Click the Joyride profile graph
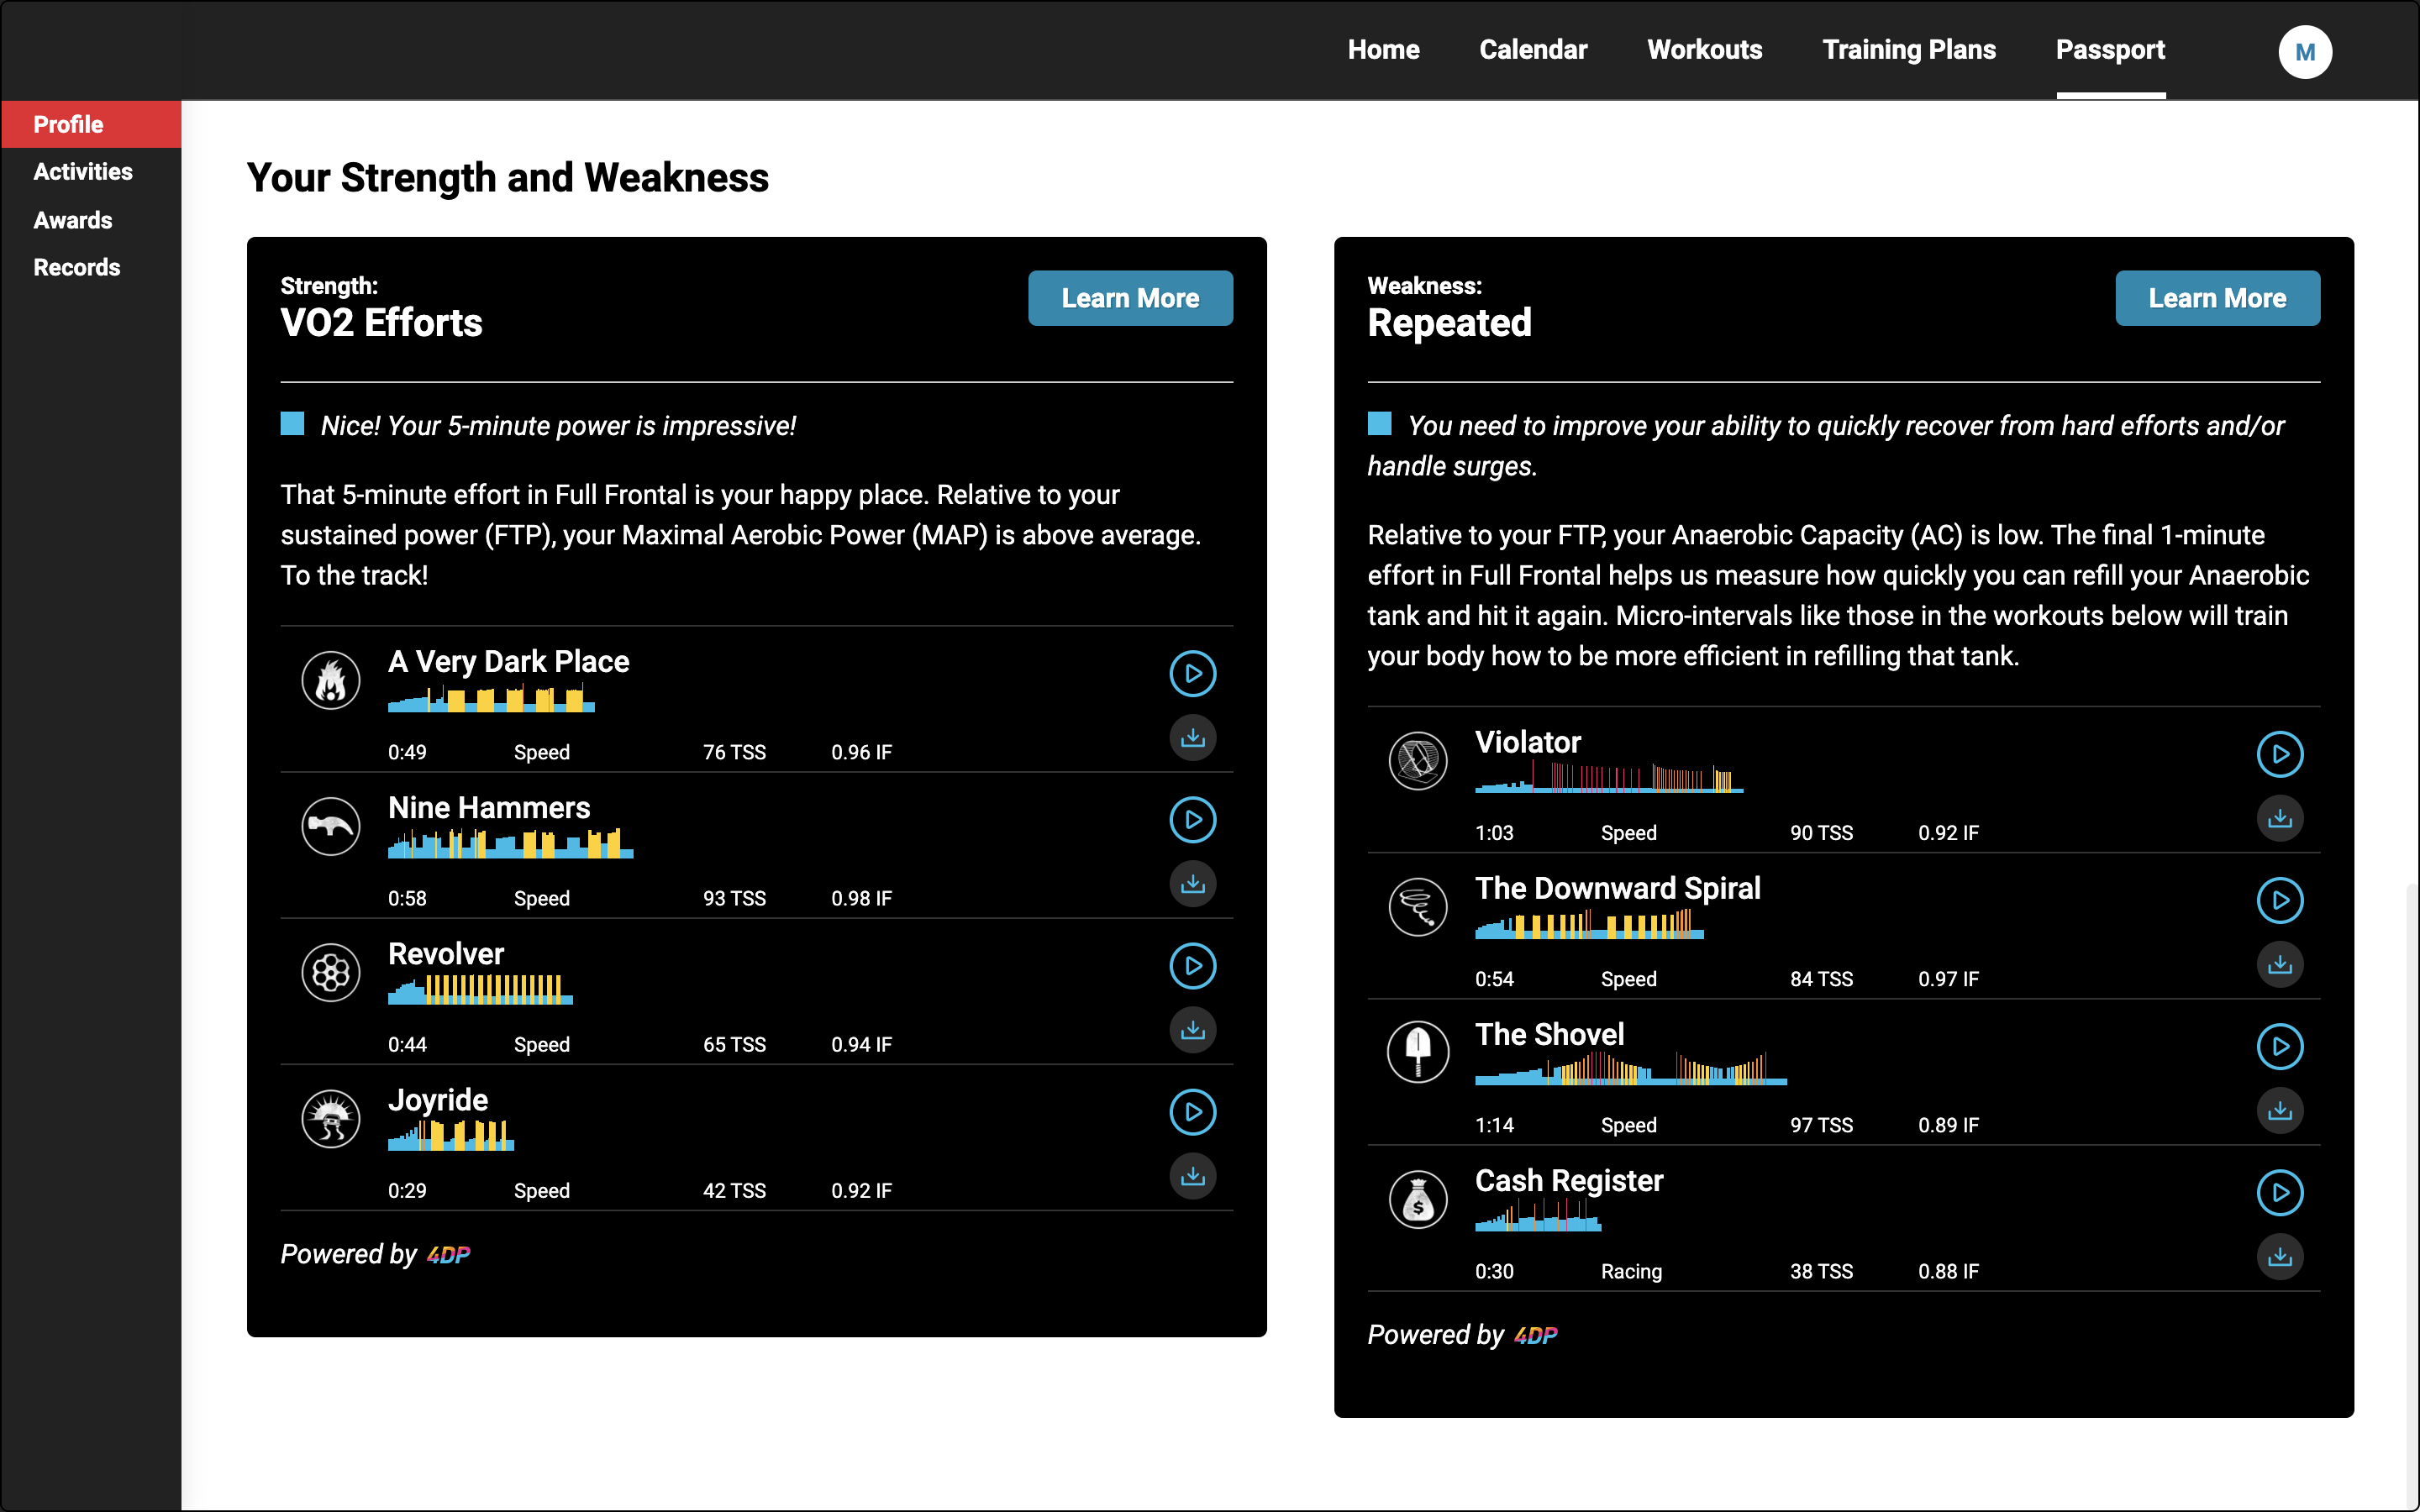2420x1512 pixels. click(451, 1136)
